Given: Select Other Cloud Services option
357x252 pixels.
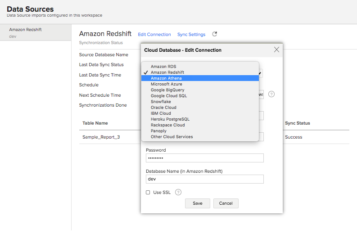Looking at the screenshot, I should pyautogui.click(x=200, y=137).
